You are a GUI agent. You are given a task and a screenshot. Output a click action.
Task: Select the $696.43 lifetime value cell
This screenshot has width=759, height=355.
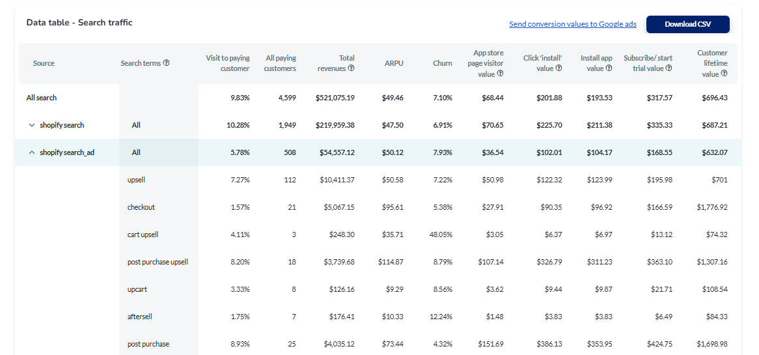715,98
